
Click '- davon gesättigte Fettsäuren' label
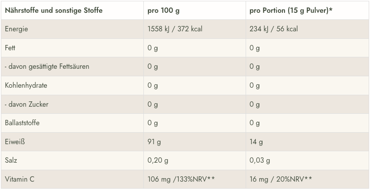pyautogui.click(x=47, y=67)
